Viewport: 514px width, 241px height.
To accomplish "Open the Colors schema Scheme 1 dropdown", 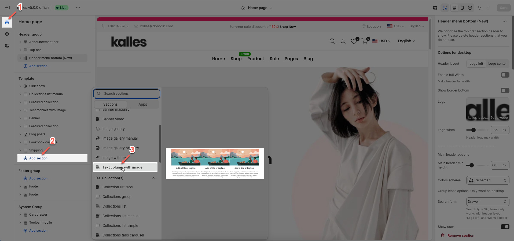I will click(488, 180).
